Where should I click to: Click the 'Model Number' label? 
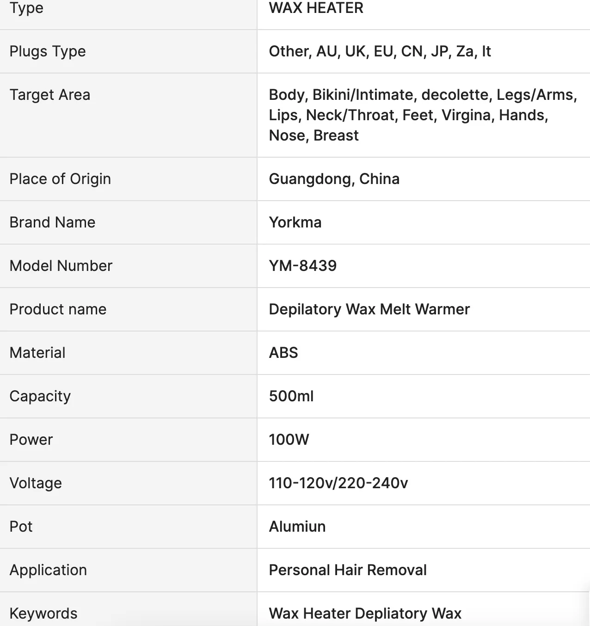tap(61, 266)
